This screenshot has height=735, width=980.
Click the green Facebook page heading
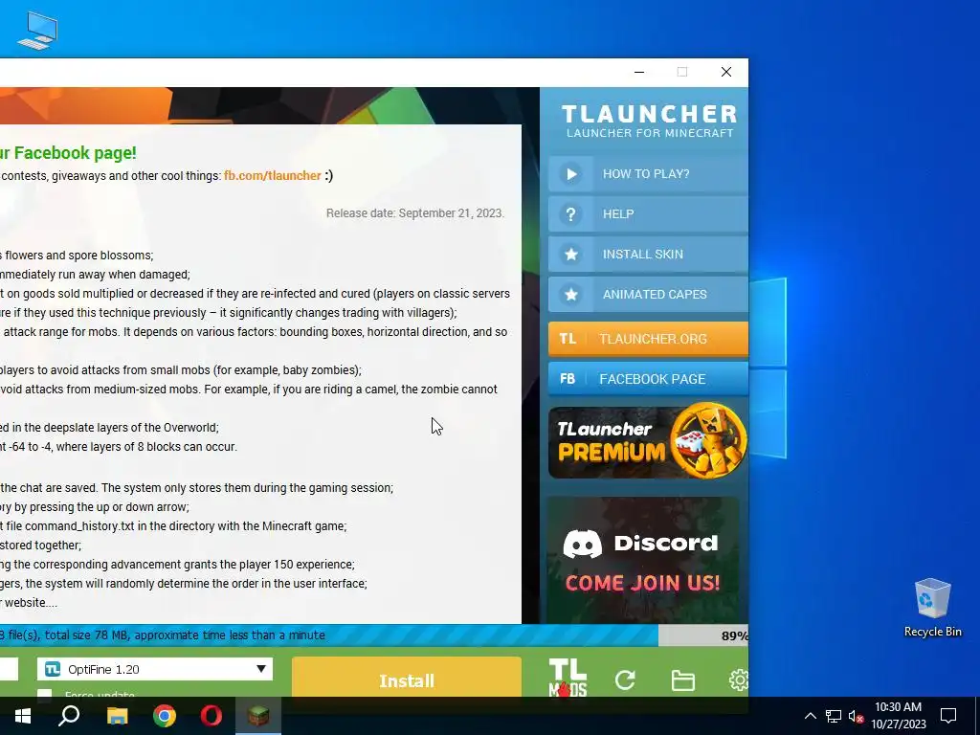tap(68, 152)
